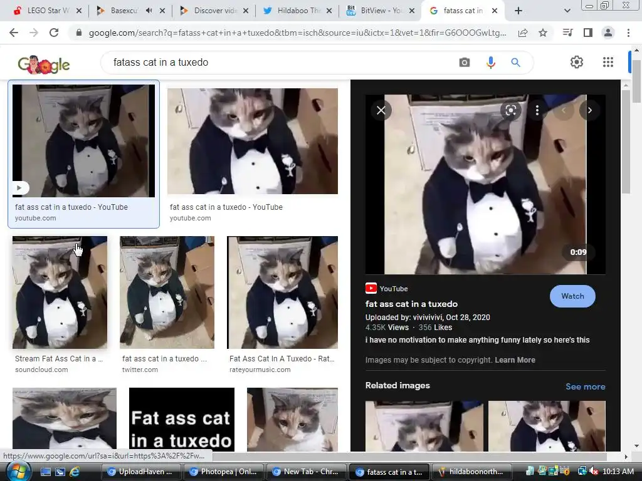Click the preview panel scrollbar thumb
Screen dimensions: 642x481
pos(626,141)
